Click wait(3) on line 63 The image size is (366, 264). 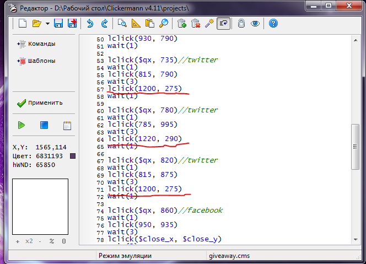coord(122,132)
